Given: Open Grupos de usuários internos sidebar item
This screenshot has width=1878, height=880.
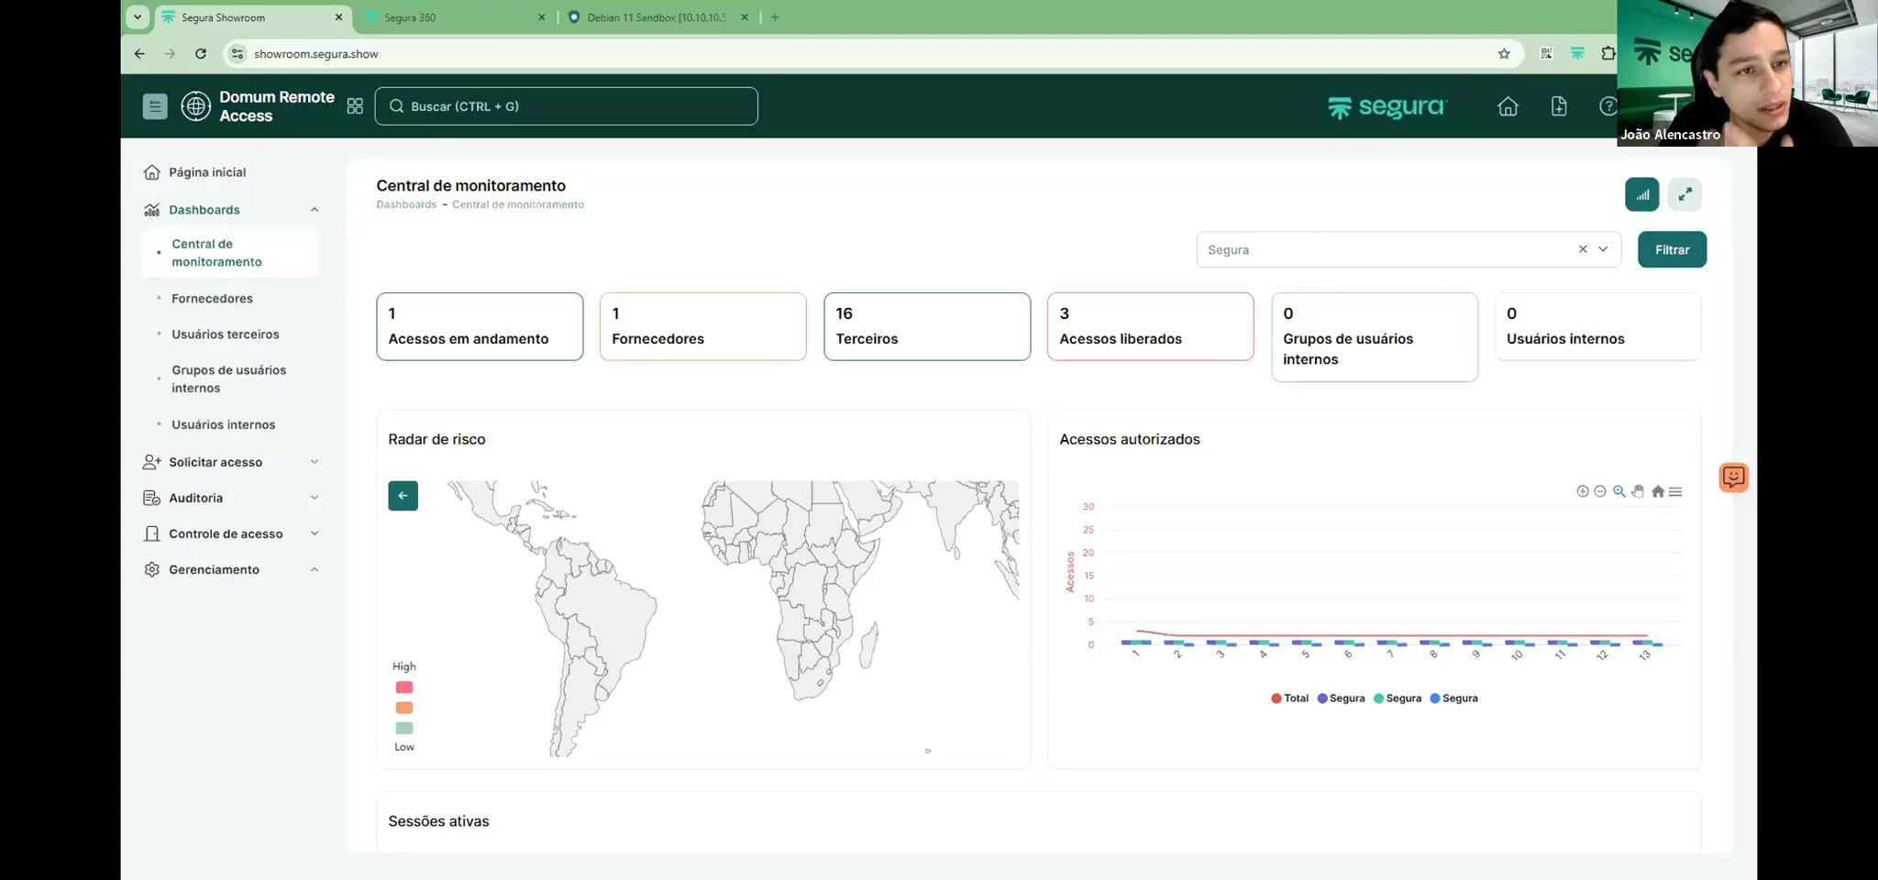Looking at the screenshot, I should pos(228,379).
